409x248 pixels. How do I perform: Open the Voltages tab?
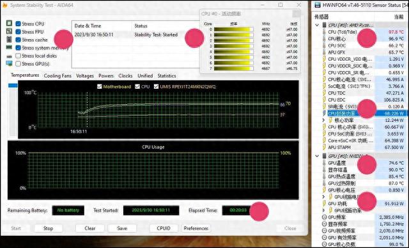[x=85, y=75]
